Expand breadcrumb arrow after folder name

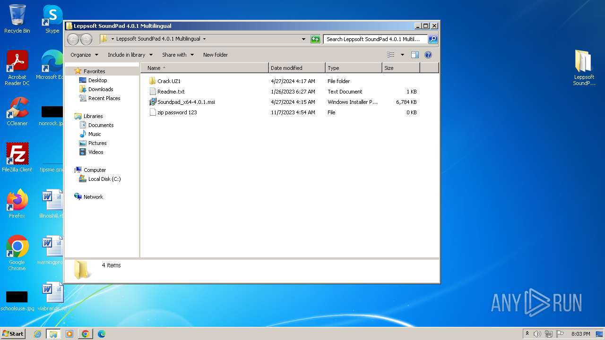click(204, 39)
